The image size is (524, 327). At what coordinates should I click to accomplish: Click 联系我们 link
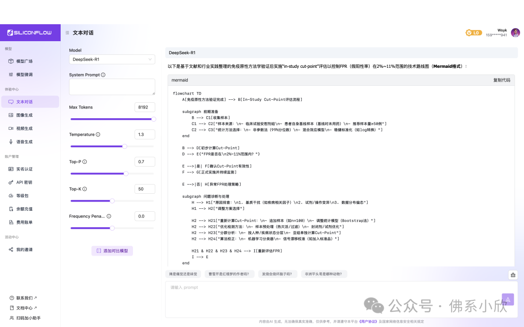[x=23, y=298]
